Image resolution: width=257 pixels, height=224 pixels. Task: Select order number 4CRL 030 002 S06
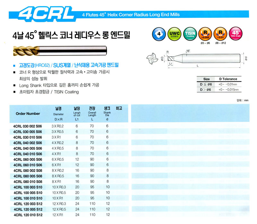pos(28,126)
